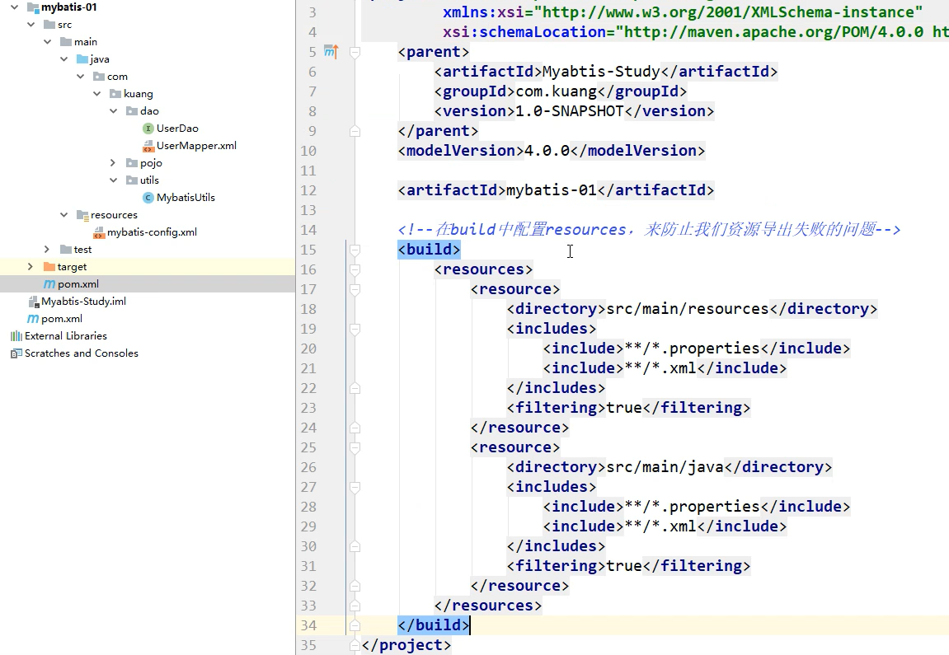Click the artifactId mybatis-01 text
949x655 pixels.
552,189
